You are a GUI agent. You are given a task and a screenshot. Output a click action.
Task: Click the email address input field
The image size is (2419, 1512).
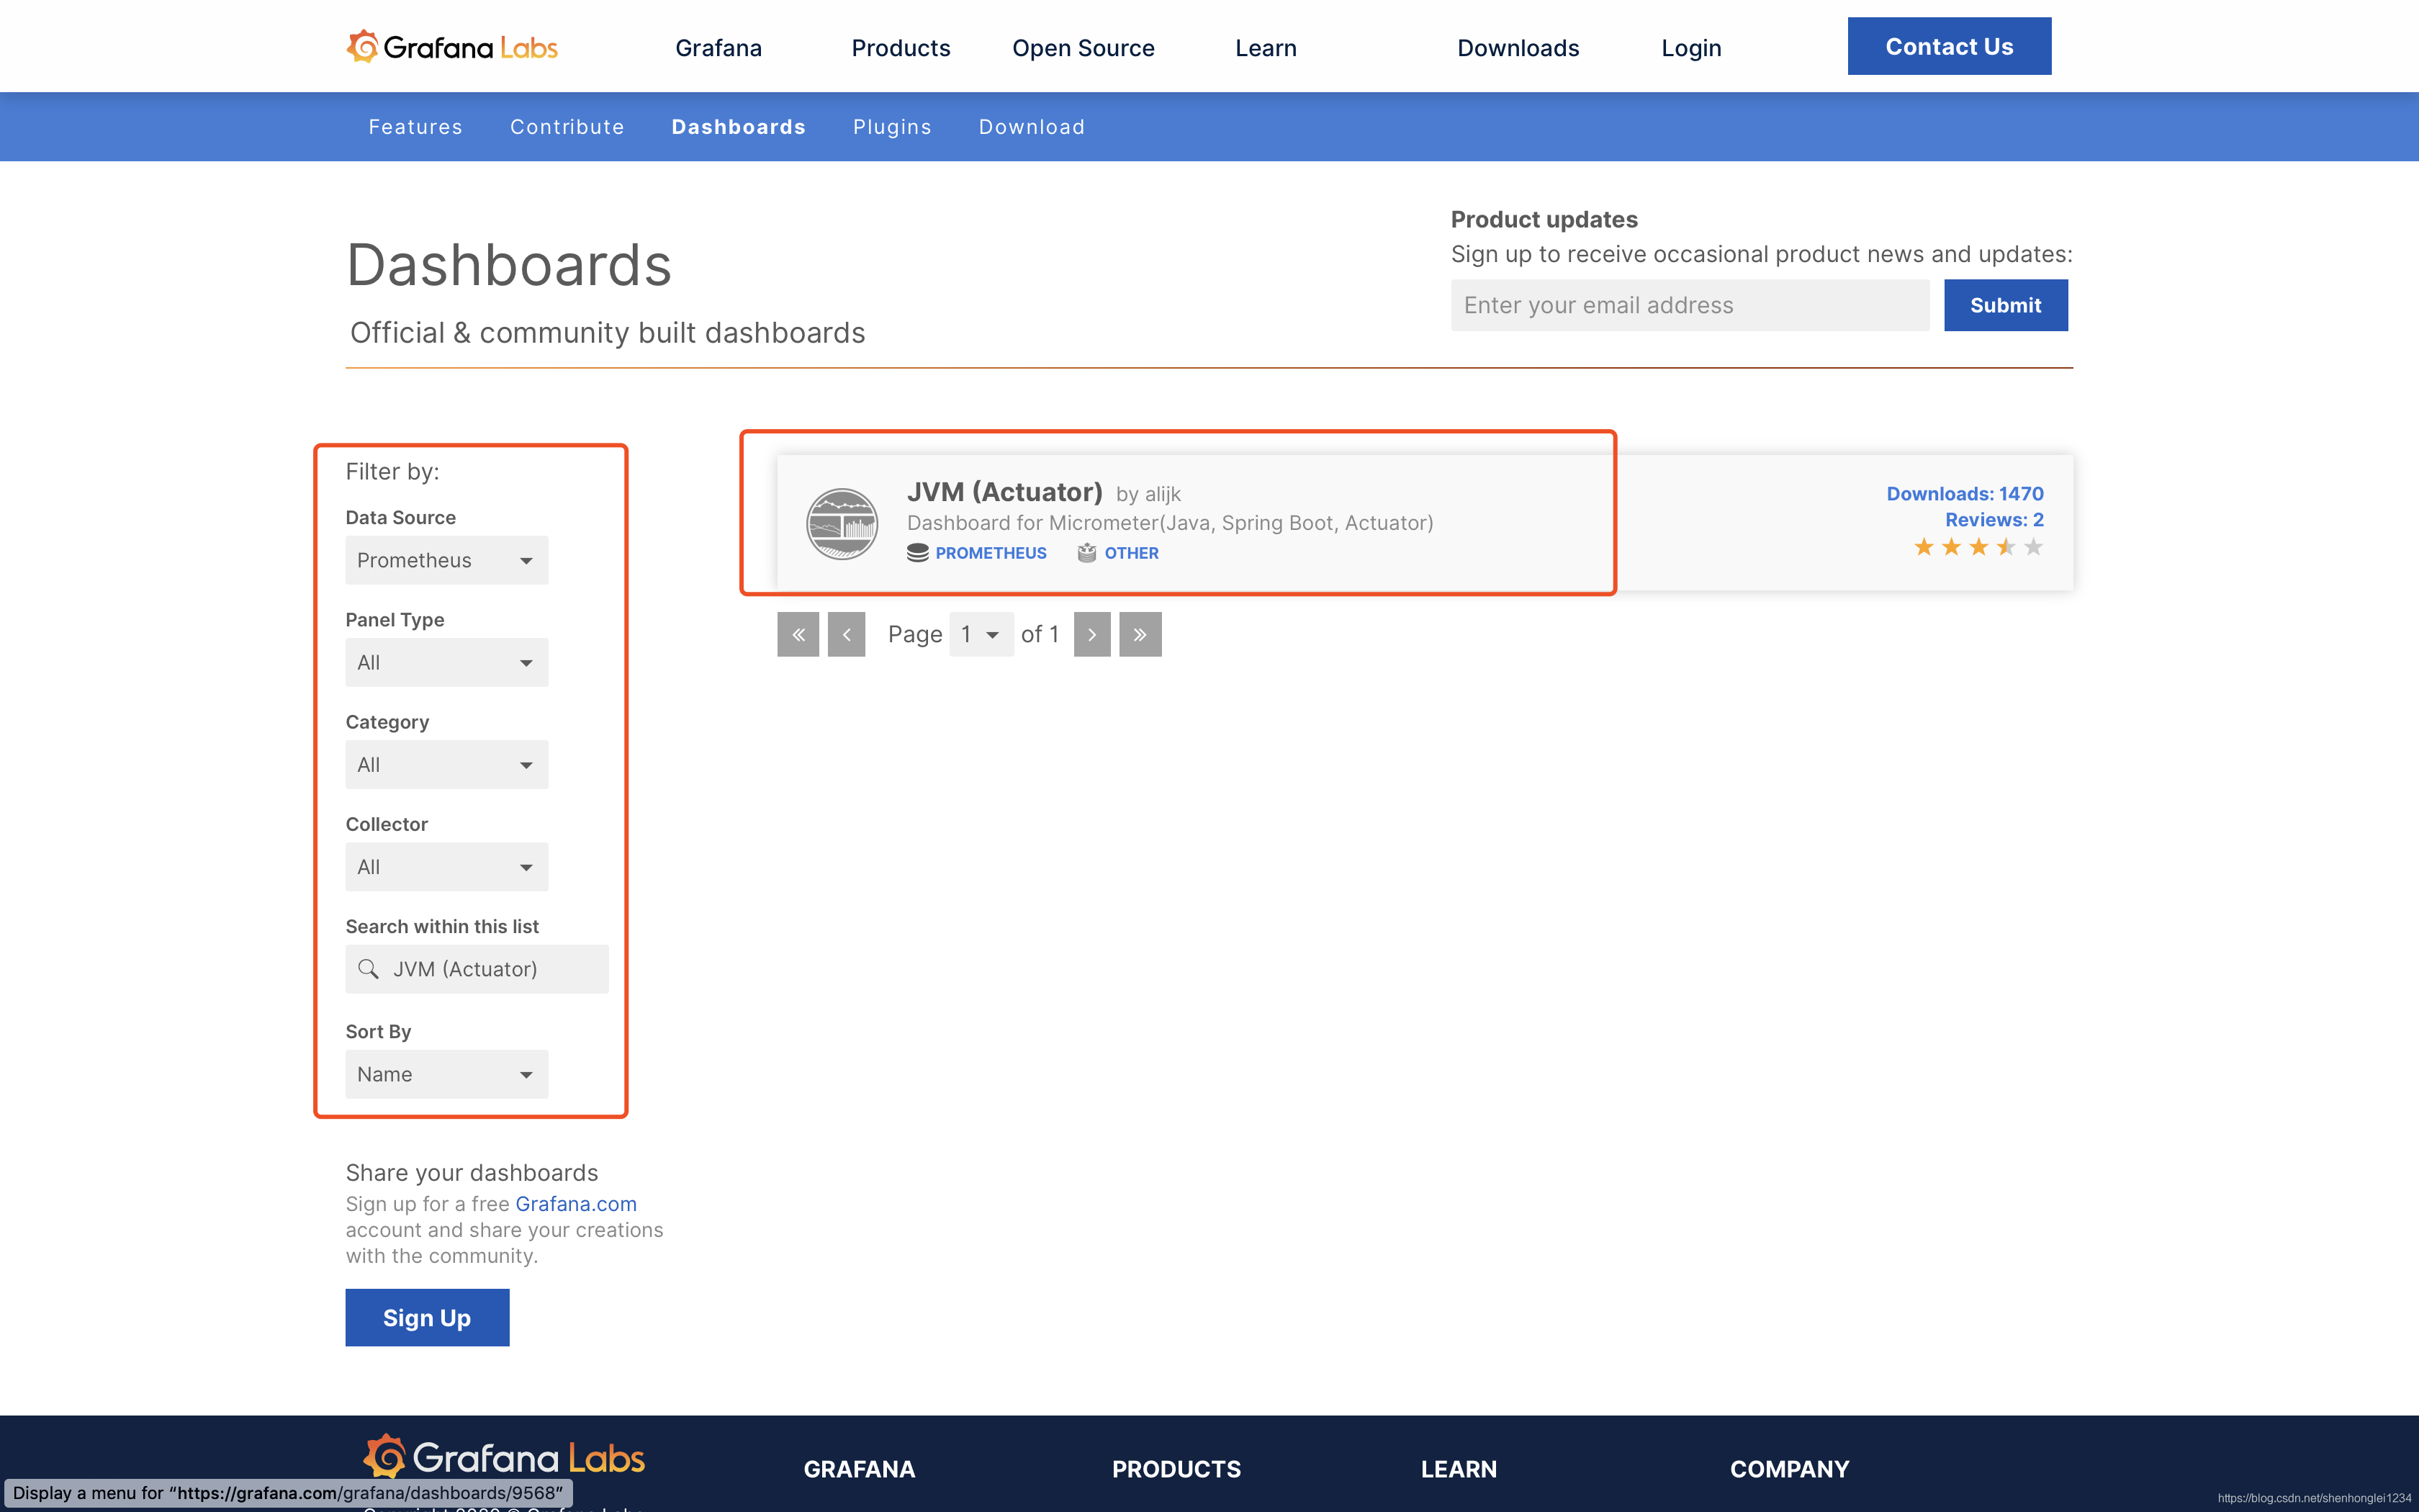(1689, 305)
